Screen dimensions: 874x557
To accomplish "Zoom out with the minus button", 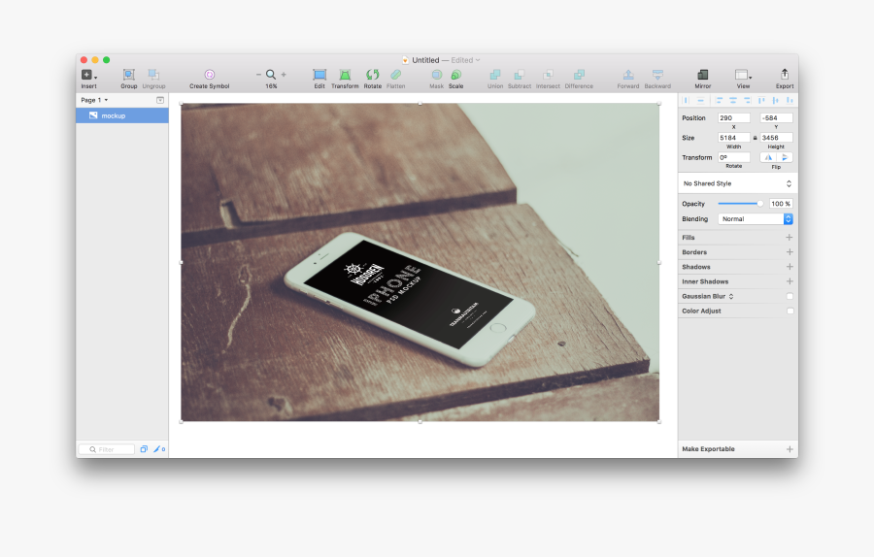I will pos(258,74).
